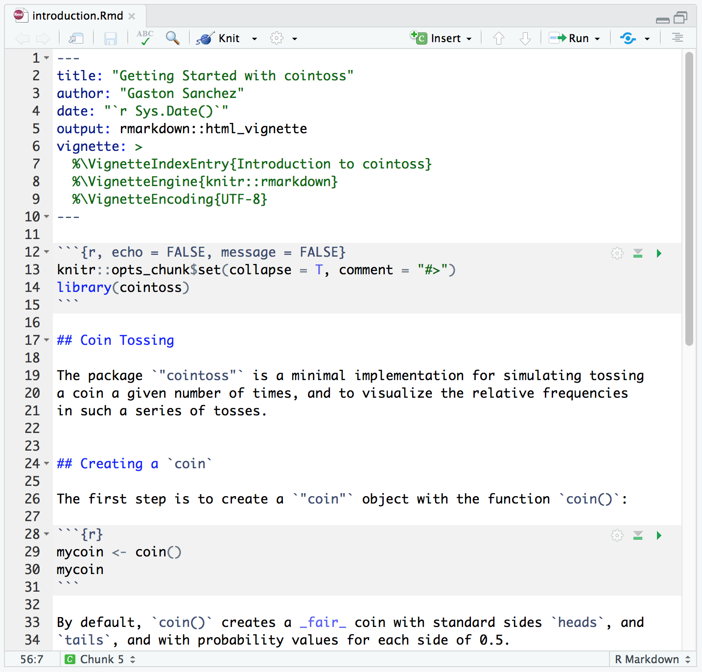The height and width of the screenshot is (672, 702).
Task: Collapse the Coin Tossing section
Action: point(47,340)
